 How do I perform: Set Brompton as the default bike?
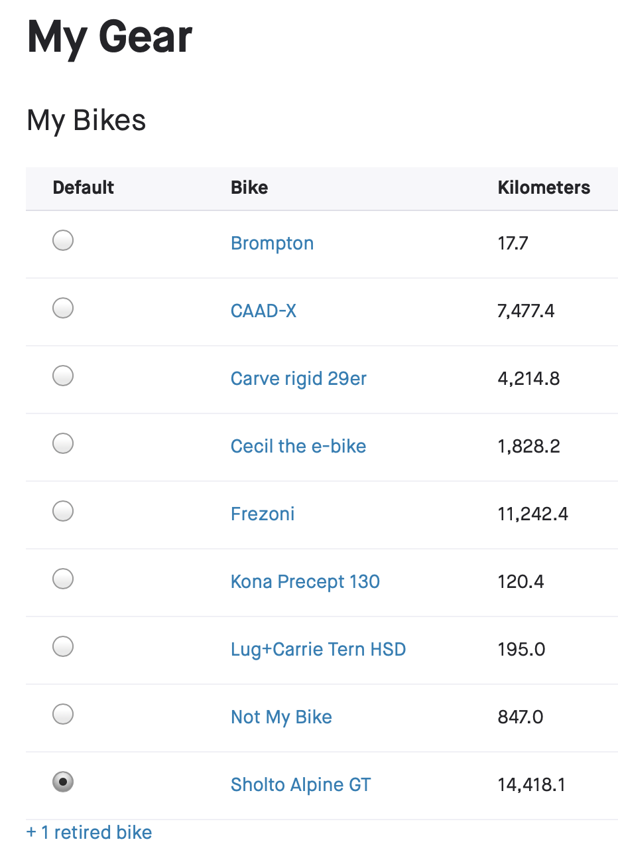tap(63, 240)
